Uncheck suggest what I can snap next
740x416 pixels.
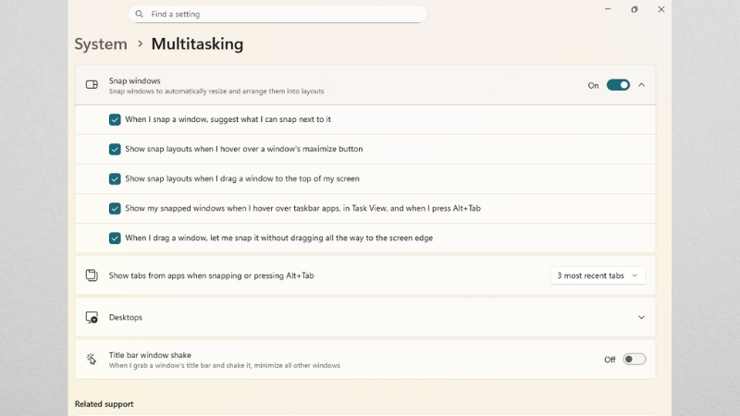115,119
